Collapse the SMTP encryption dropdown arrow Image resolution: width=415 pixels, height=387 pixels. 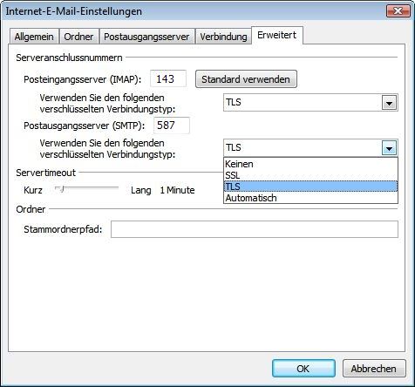[390, 148]
